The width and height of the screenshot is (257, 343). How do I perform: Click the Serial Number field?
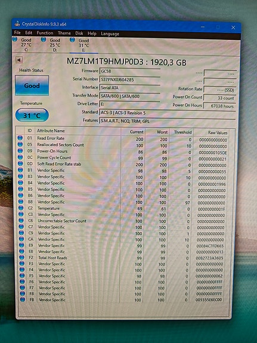pos(130,79)
